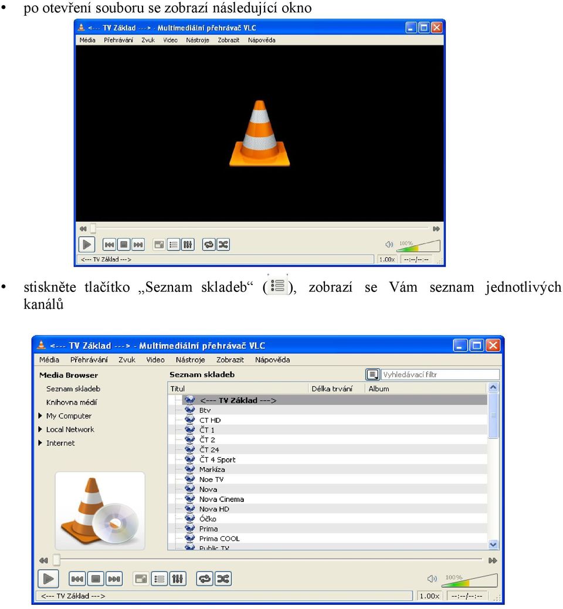Open extended settings icon in upper VLC window
The image size is (563, 609).
pos(188,244)
